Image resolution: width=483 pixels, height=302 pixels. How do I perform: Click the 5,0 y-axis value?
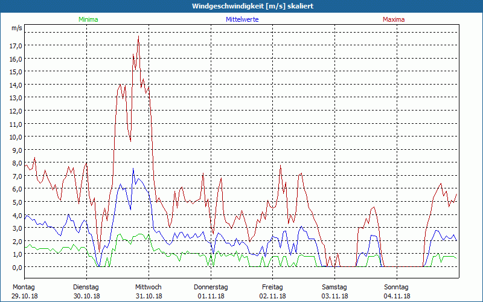click(x=18, y=202)
